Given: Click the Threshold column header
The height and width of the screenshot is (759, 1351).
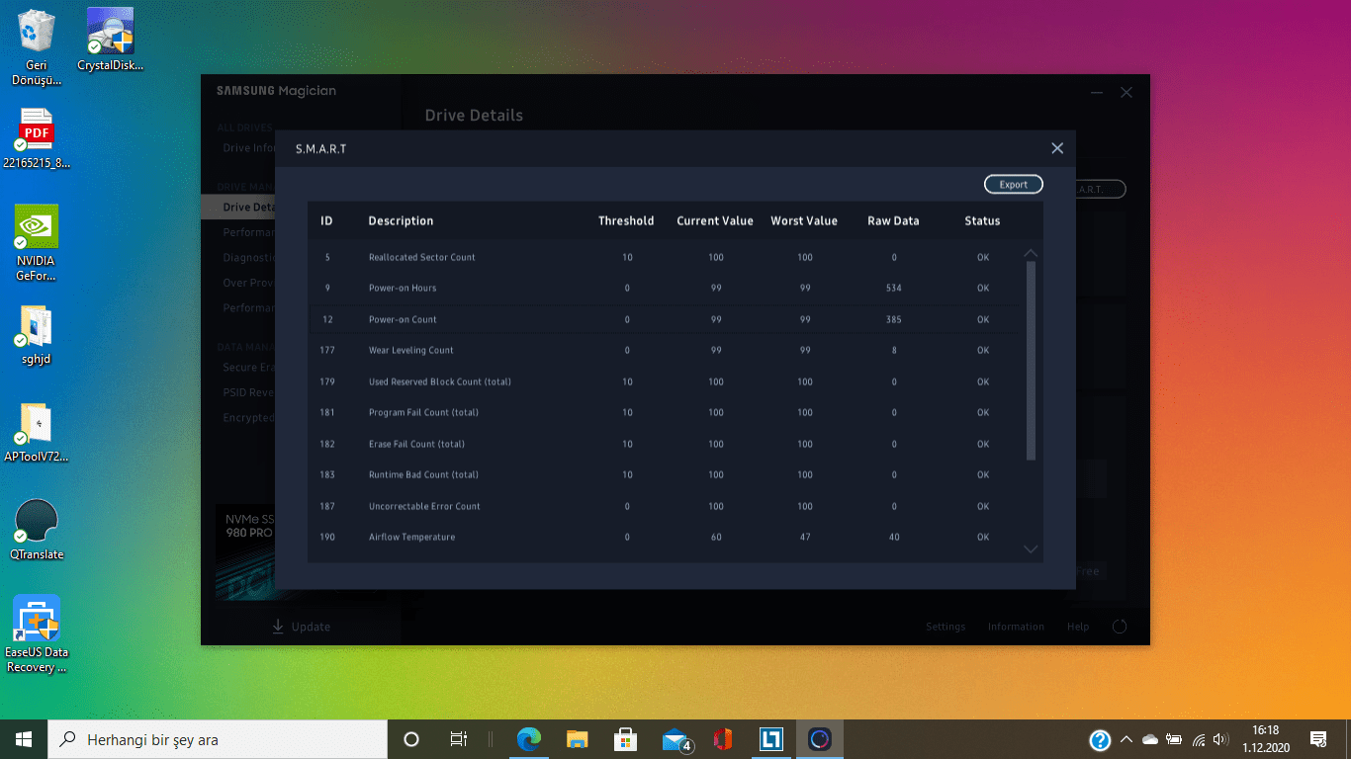Looking at the screenshot, I should (x=626, y=220).
